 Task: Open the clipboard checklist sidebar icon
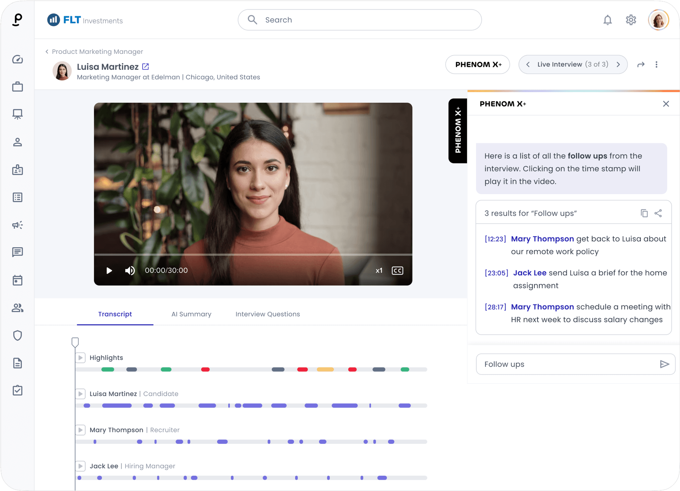(18, 390)
